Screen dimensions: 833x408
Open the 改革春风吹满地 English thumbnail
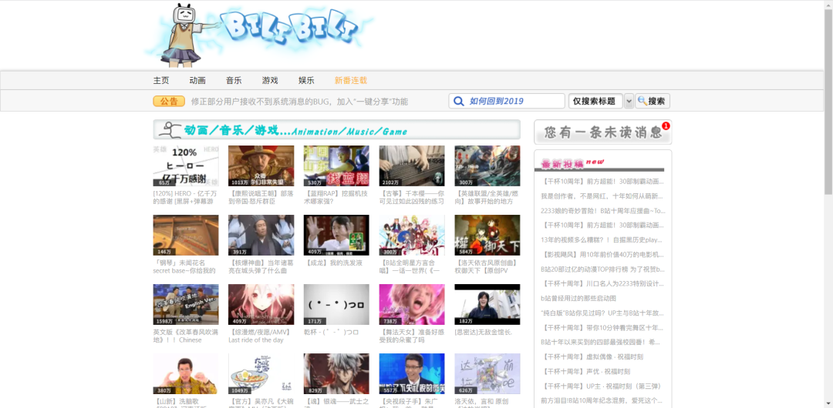coord(186,305)
